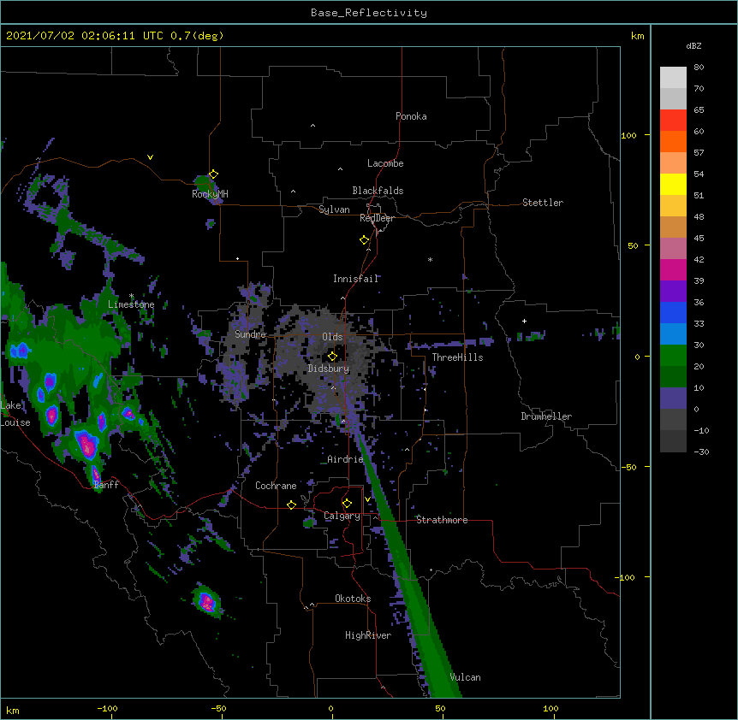This screenshot has width=738, height=720.
Task: Click the isolated storm cell southwest of Okotoks
Action: (x=206, y=601)
